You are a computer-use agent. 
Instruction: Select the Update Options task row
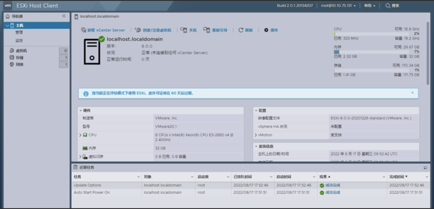pyautogui.click(x=251, y=185)
